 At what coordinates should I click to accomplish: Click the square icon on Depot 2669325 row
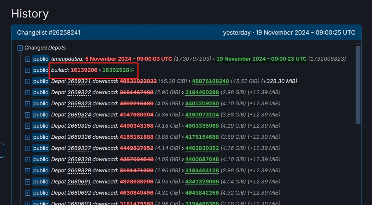coord(27,126)
